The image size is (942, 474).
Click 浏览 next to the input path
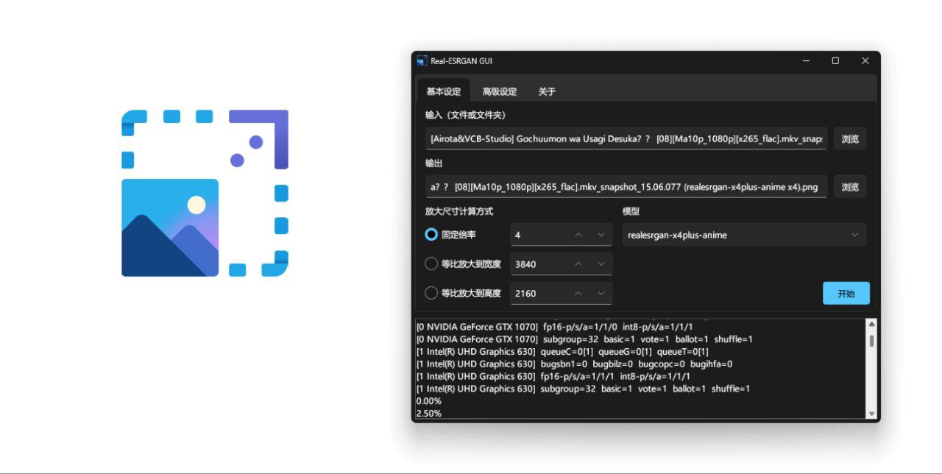point(850,138)
